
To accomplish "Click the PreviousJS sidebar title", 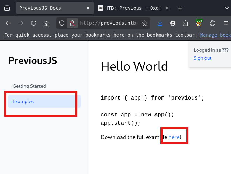I will click(33, 60).
